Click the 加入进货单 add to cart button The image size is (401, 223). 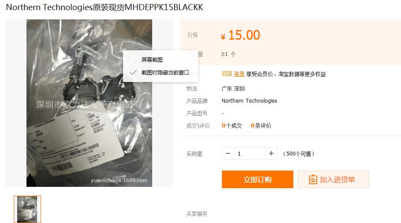tap(333, 179)
